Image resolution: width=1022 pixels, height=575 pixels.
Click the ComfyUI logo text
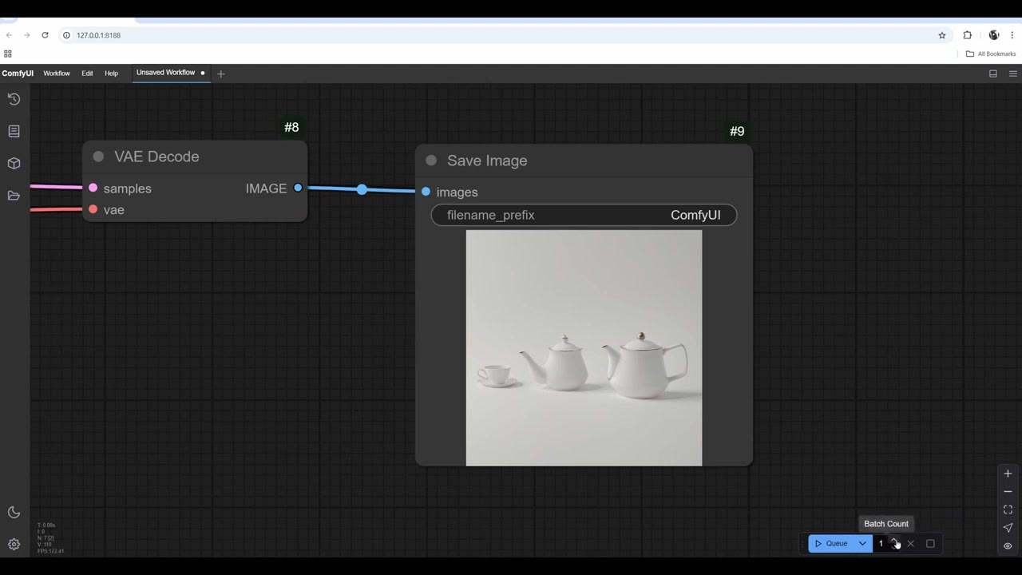(x=18, y=73)
